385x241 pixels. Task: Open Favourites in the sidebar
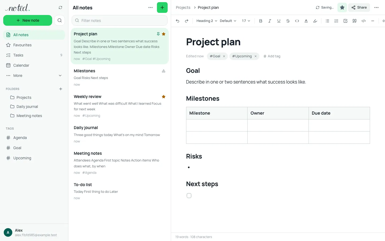(34, 45)
